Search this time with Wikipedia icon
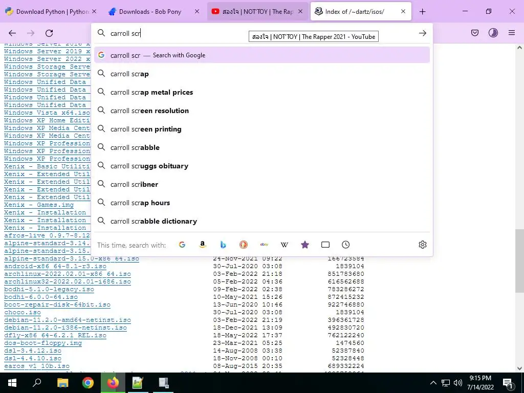The width and height of the screenshot is (524, 393). pos(285,245)
